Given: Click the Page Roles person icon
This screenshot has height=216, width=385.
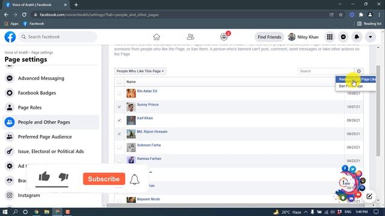Looking at the screenshot, I should [x=10, y=107].
